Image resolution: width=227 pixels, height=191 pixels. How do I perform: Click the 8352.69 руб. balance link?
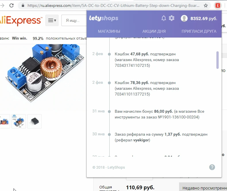point(204,19)
